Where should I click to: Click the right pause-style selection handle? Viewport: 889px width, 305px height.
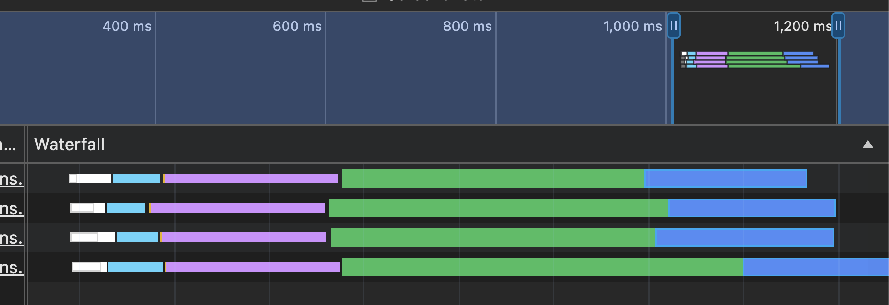[838, 26]
